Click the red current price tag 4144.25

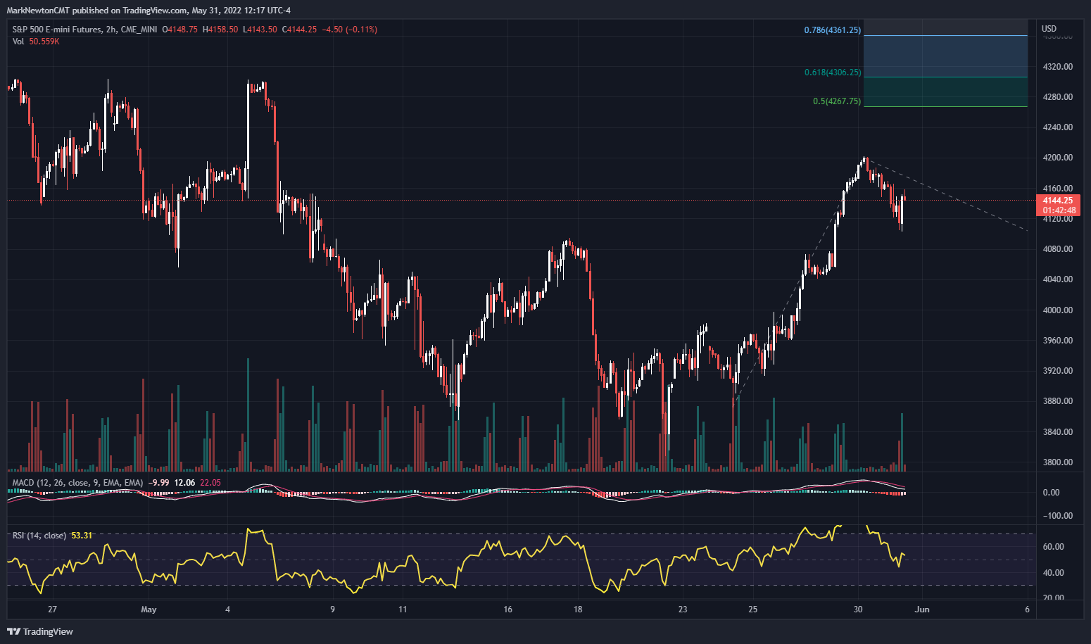coord(1058,201)
